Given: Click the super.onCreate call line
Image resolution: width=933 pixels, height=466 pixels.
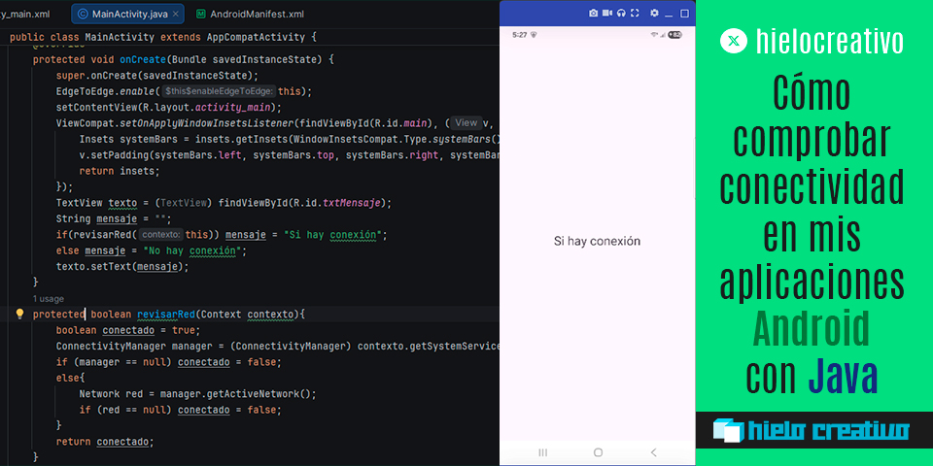Looking at the screenshot, I should 157,76.
